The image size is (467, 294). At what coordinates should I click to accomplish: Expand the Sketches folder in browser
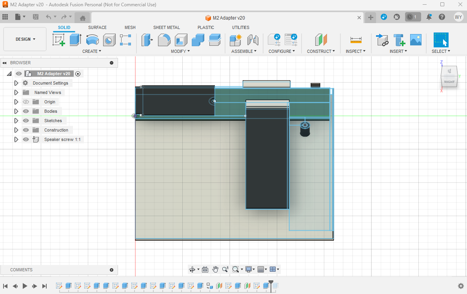tap(16, 121)
